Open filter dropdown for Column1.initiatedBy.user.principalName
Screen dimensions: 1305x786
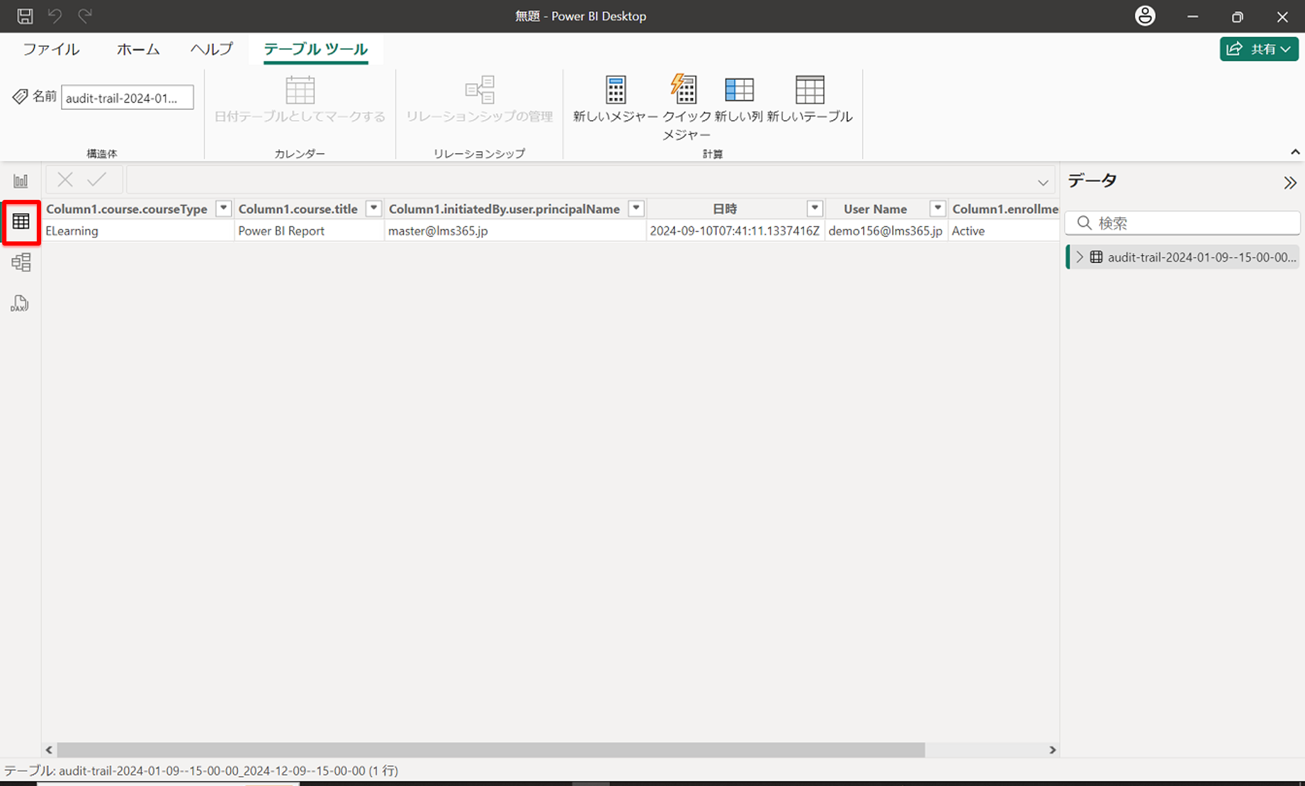[636, 208]
